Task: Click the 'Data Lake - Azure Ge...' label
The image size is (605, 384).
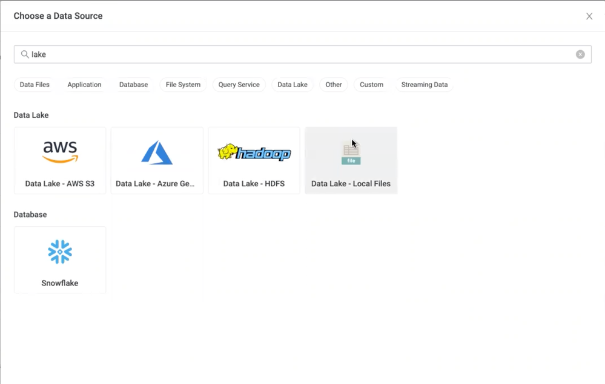Action: point(155,184)
